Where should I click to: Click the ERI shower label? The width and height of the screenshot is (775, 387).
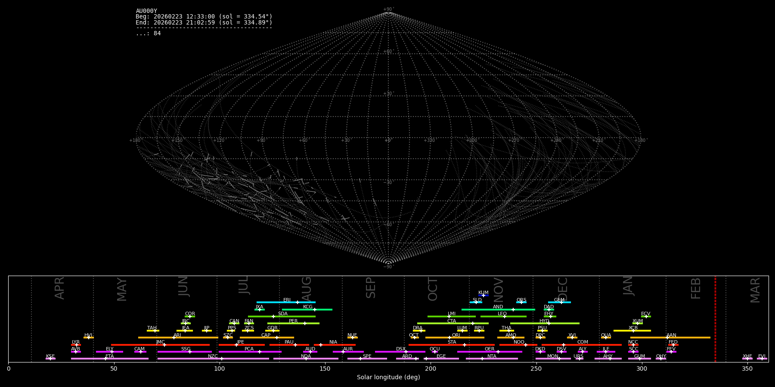[x=287, y=300]
